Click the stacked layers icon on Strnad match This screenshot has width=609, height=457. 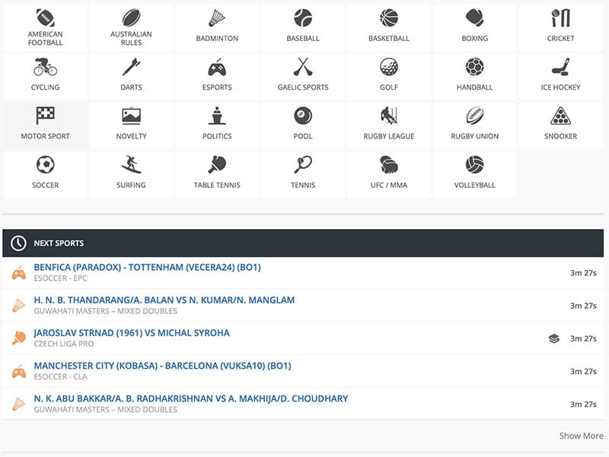tap(554, 338)
